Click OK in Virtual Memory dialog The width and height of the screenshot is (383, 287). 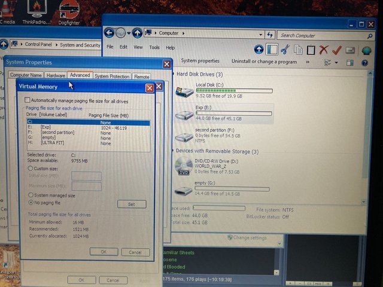(x=104, y=252)
